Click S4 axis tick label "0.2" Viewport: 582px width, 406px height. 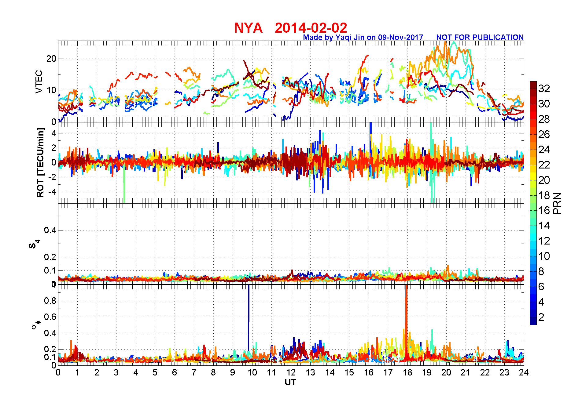[x=50, y=257]
